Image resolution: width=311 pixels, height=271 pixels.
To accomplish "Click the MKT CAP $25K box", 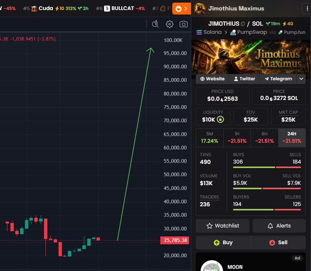I will (x=288, y=116).
